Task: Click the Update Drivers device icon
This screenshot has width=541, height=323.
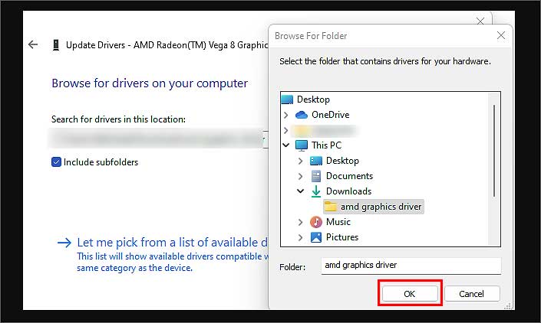Action: [x=56, y=45]
